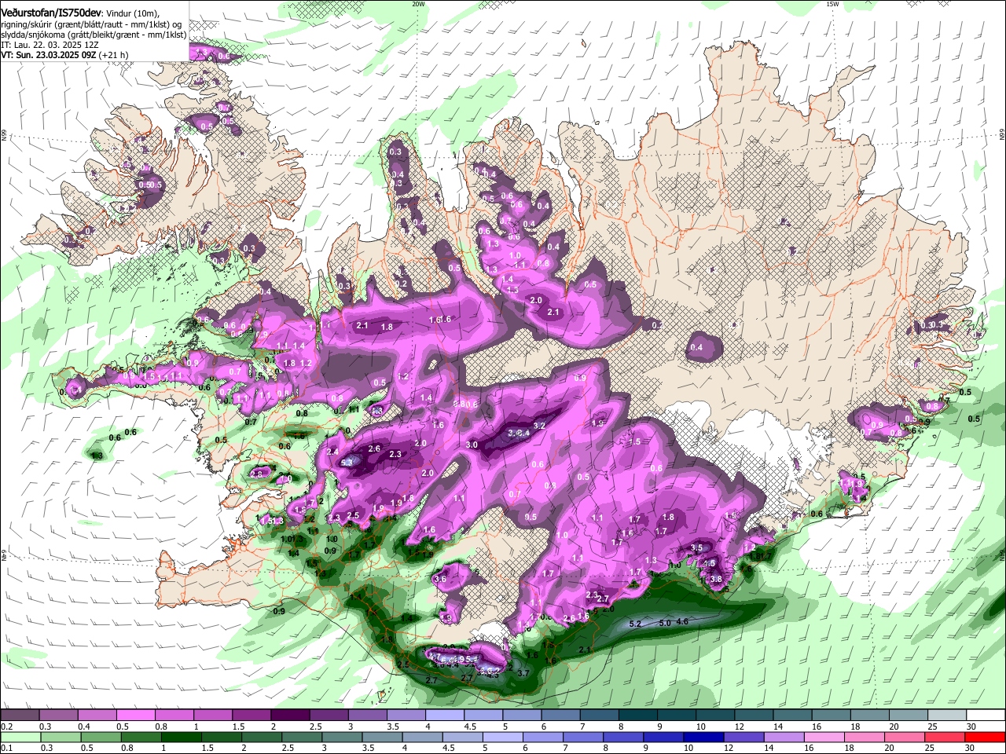Click the 'VT: Sun. 23.03.2025 09Z (+21 h)' line
1006x754 pixels.
[x=65, y=55]
